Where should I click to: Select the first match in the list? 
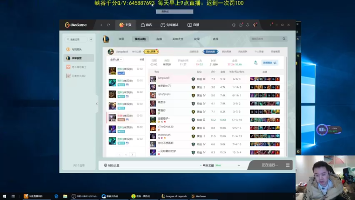click(x=126, y=71)
